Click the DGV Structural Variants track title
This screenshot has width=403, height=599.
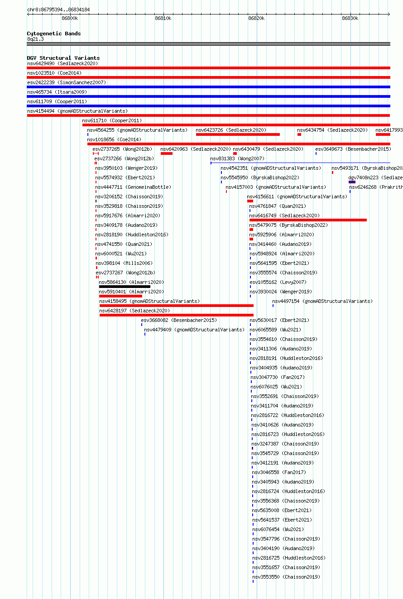[x=63, y=58]
